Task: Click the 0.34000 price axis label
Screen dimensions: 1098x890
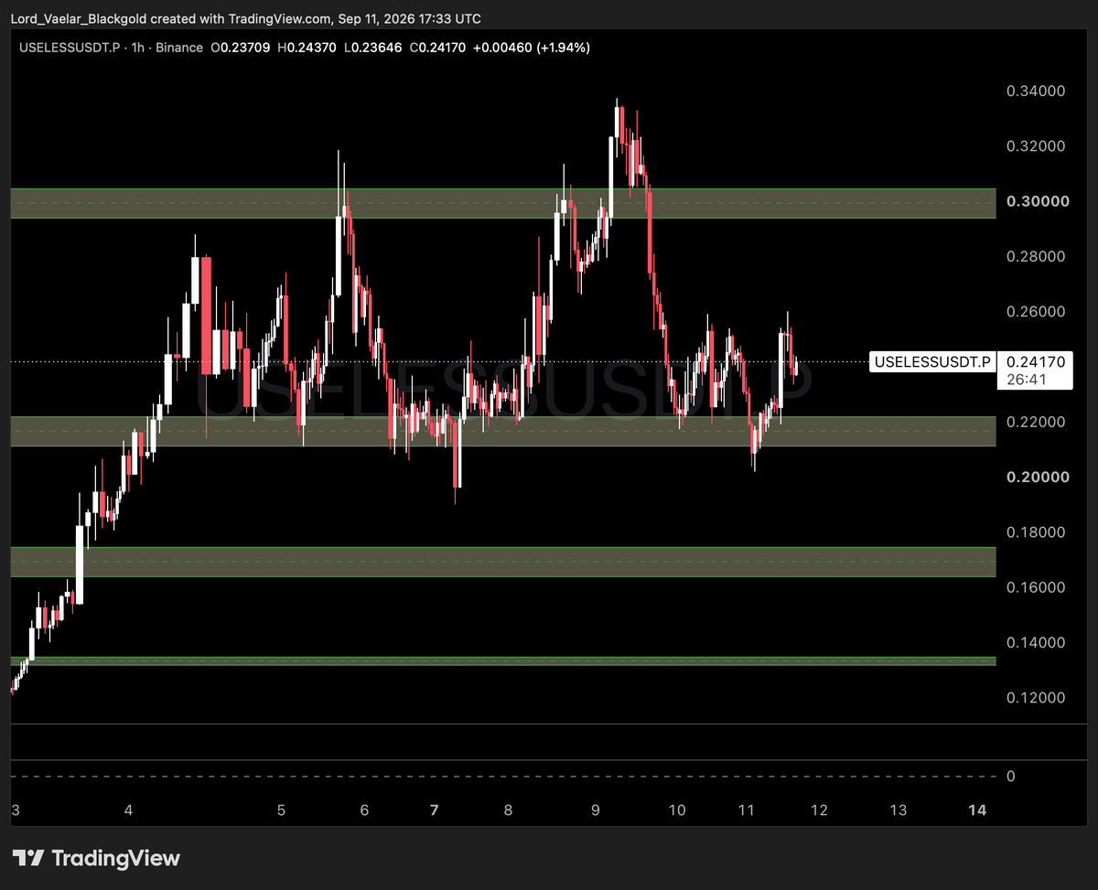Action: tap(1036, 91)
